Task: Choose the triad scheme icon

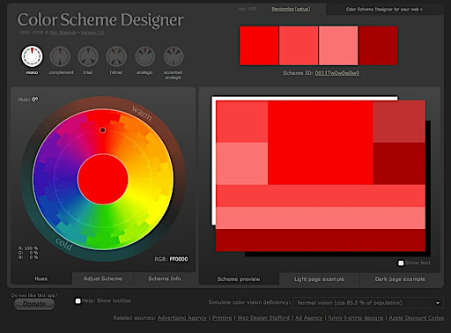Action: click(x=88, y=56)
